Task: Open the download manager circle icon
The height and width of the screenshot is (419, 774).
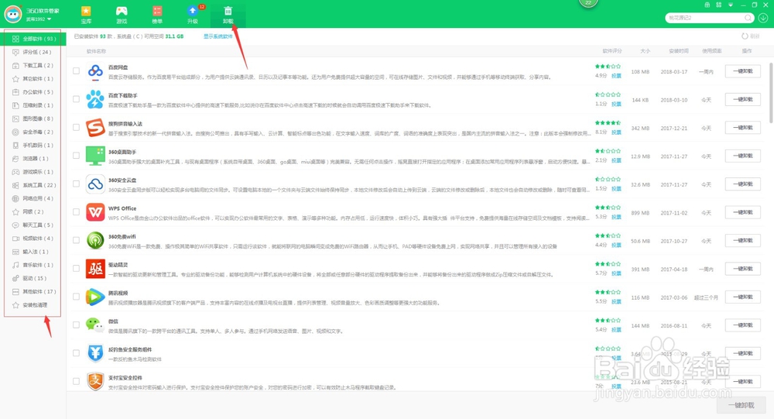Action: [x=763, y=18]
